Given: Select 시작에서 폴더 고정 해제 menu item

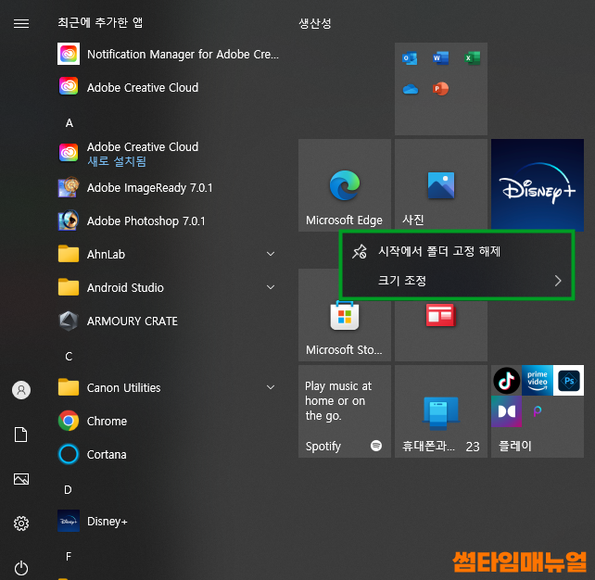Looking at the screenshot, I should [x=457, y=251].
